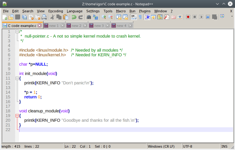Viewport: 235px width, 150px height.
Task: Print the document with printer icon
Action: click(x=44, y=17)
